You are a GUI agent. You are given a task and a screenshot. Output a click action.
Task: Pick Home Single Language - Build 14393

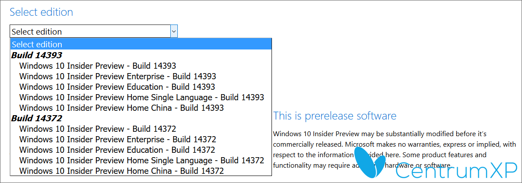pos(141,97)
